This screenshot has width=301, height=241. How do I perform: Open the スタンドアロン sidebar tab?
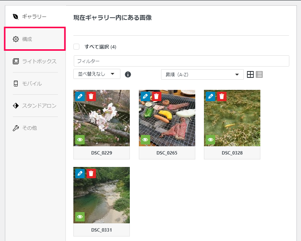tap(35, 106)
